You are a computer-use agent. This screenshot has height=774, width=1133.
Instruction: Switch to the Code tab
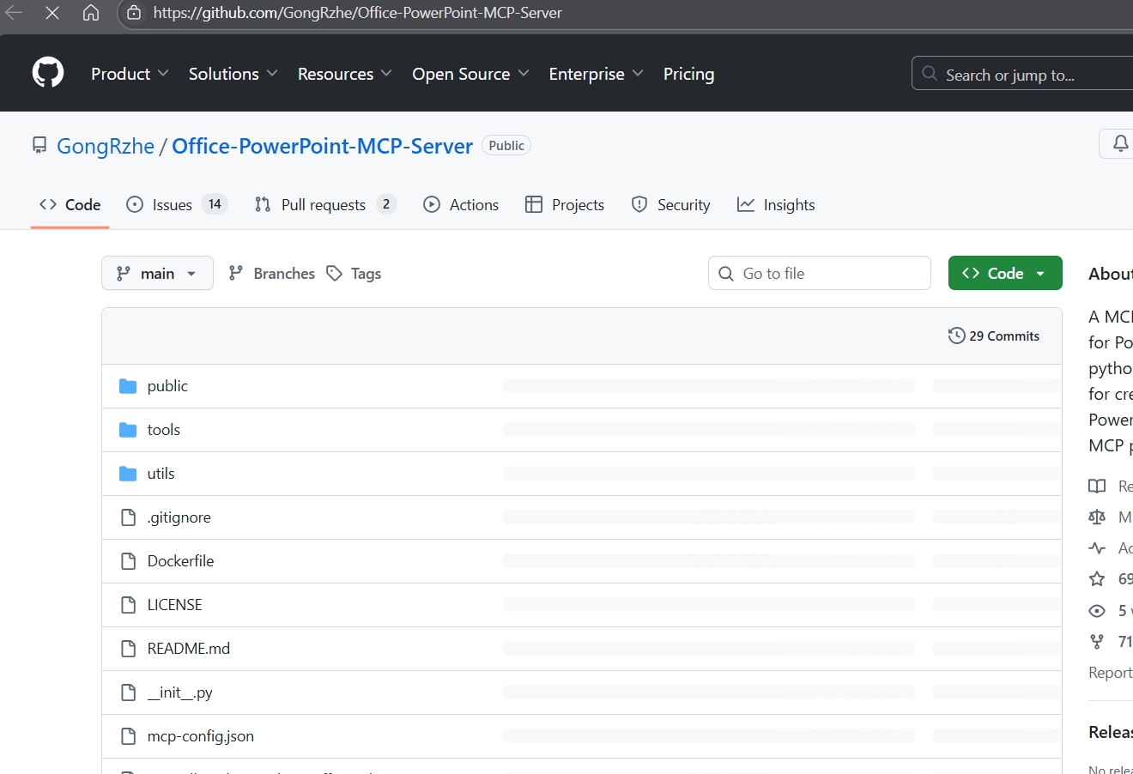point(70,204)
